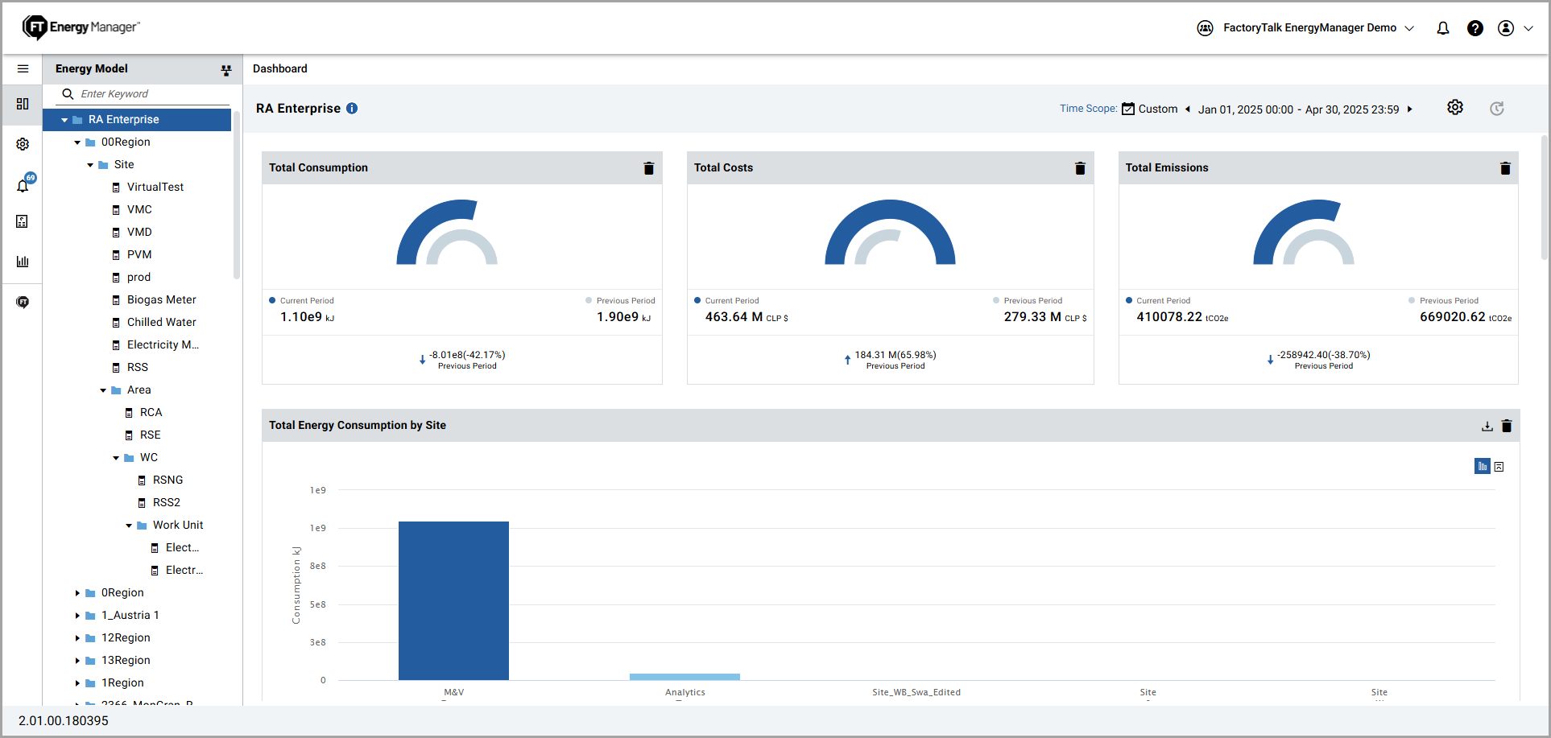The width and height of the screenshot is (1551, 738).
Task: Collapse the 00Region tree node
Action: click(78, 142)
